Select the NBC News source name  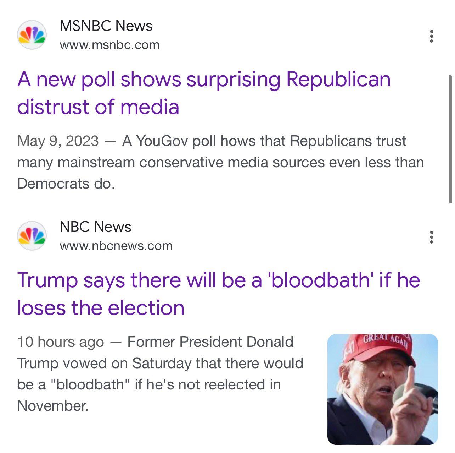95,226
